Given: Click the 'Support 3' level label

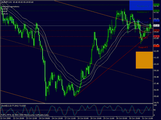Looking at the screenshot, I should pyautogui.click(x=143, y=47).
